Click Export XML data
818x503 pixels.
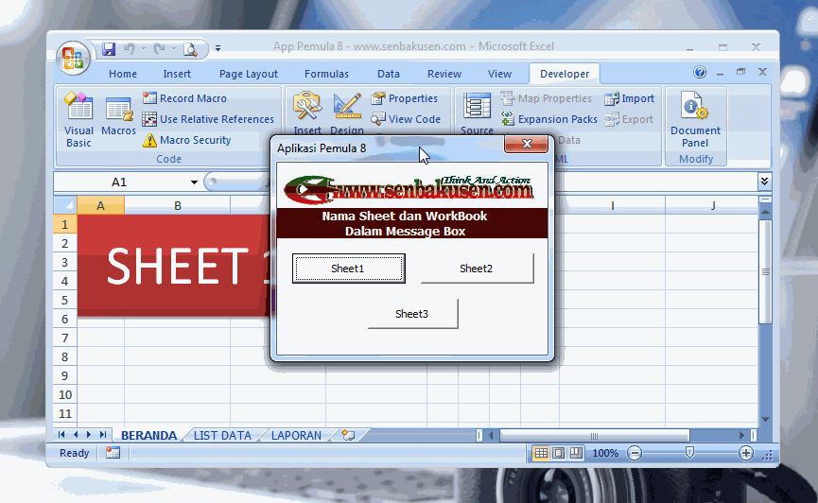(629, 119)
